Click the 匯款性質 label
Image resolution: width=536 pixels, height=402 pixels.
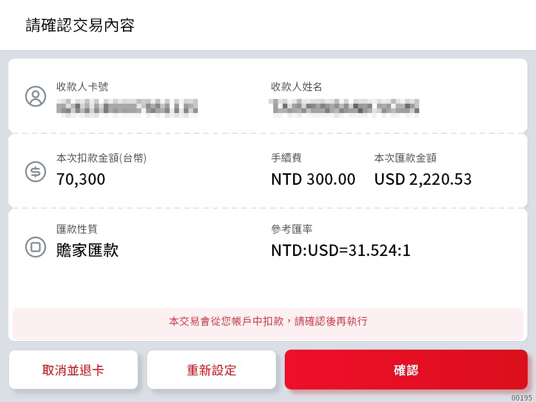coord(77,229)
